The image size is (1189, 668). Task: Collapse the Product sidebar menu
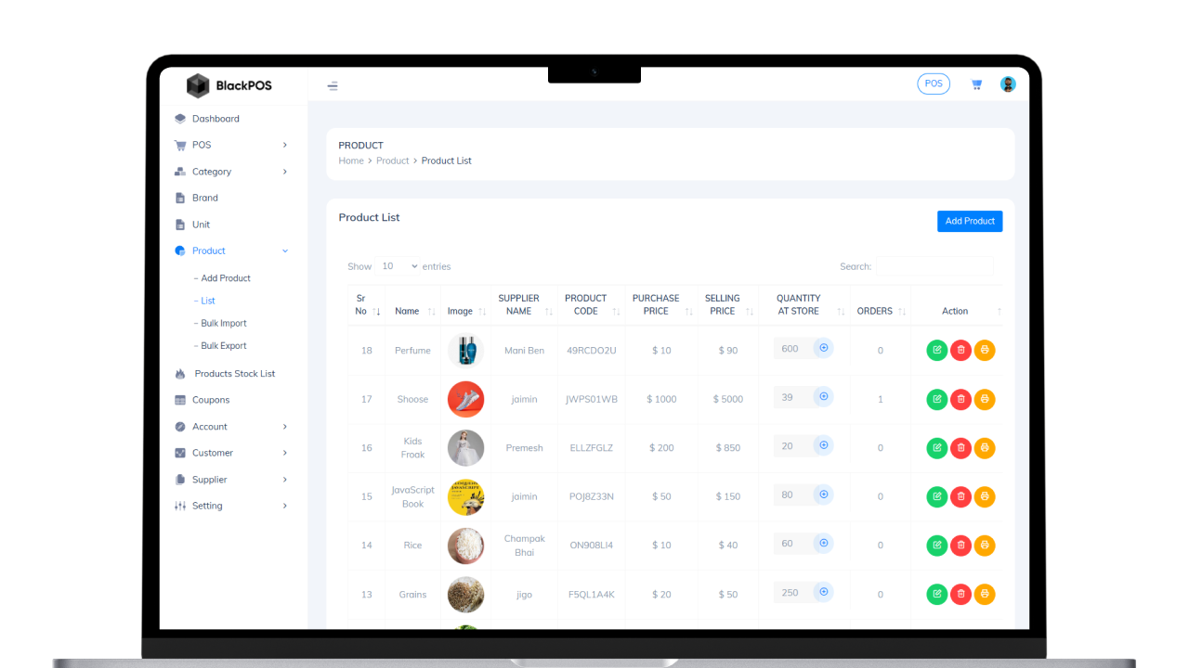[211, 250]
